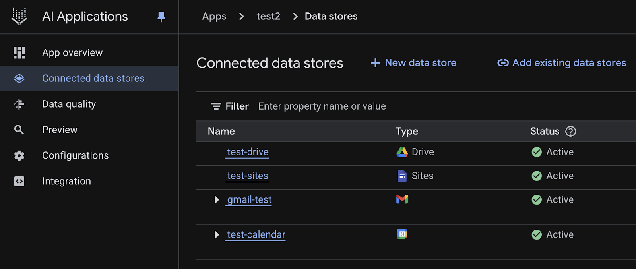Screen dimensions: 636x269
Task: Click Add existing data stores
Action: pyautogui.click(x=562, y=63)
